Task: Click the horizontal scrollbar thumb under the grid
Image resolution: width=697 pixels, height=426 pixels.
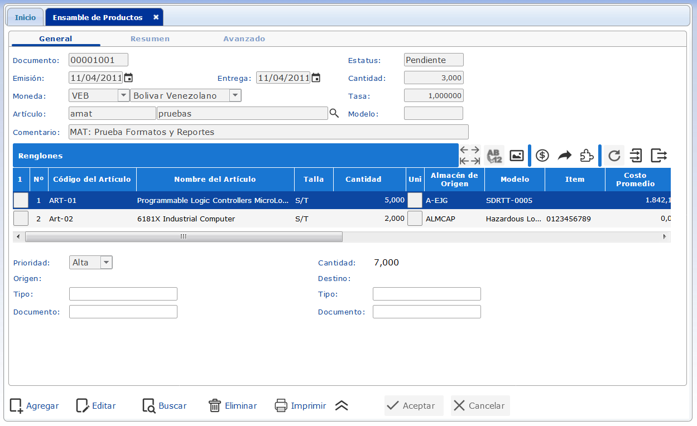Action: coord(184,236)
